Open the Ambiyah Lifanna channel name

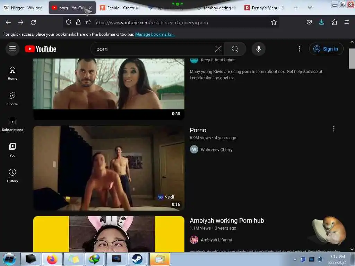(x=216, y=240)
